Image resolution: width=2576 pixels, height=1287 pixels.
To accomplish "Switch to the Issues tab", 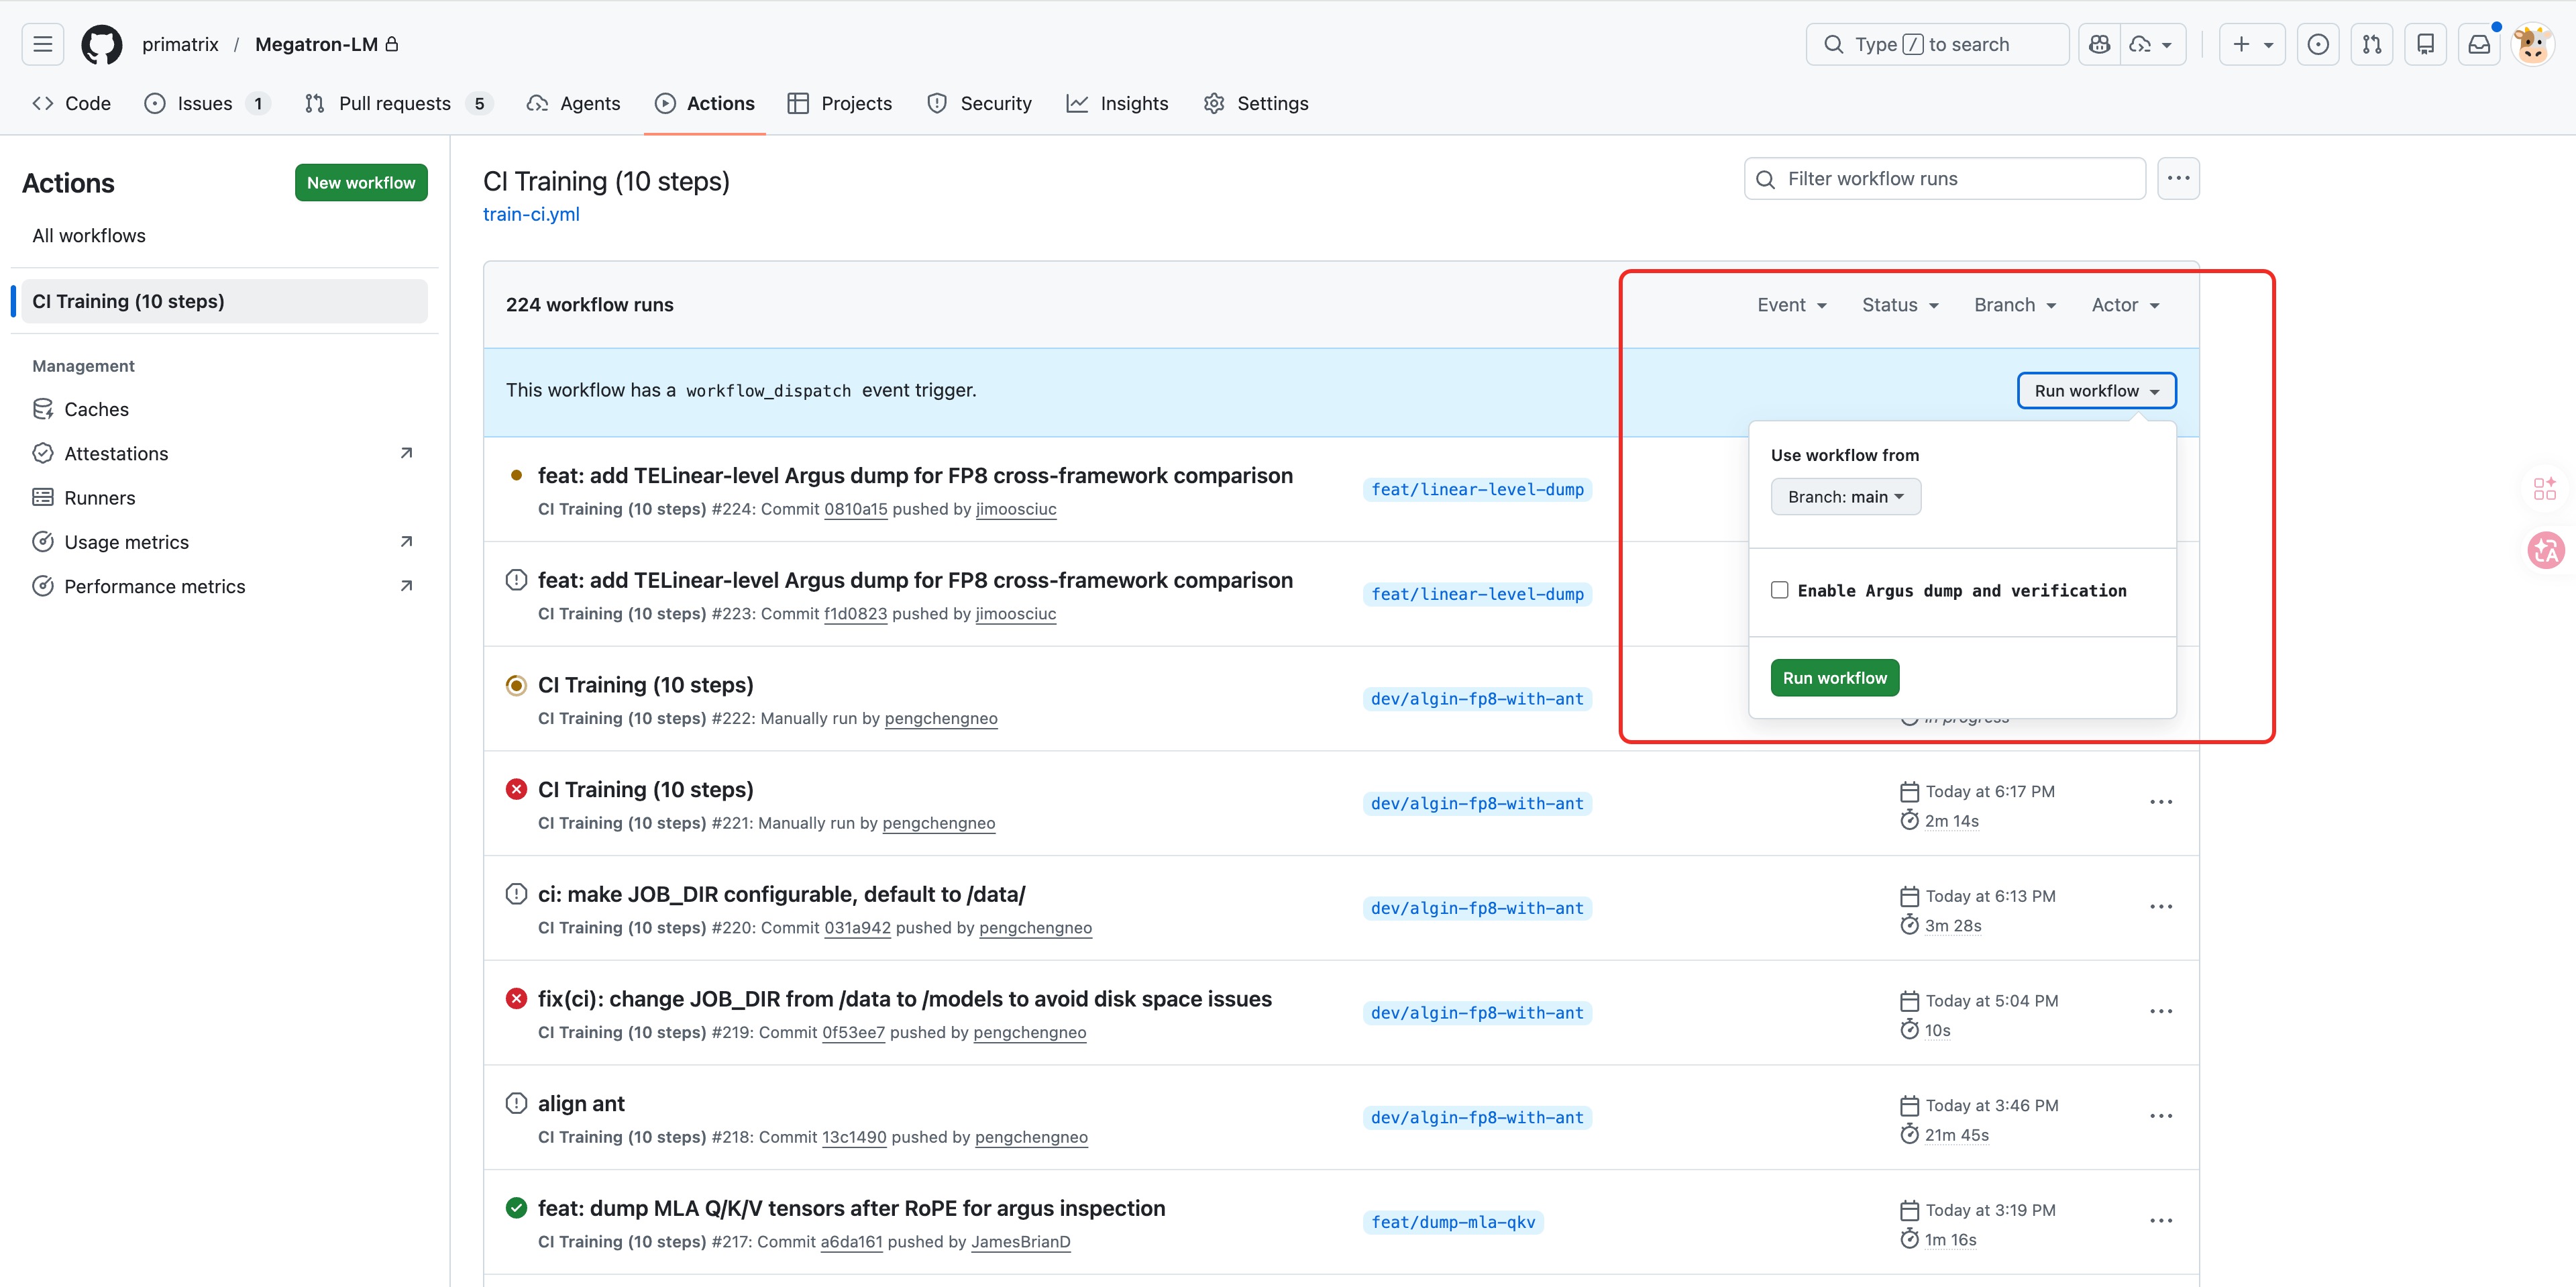I will (206, 103).
